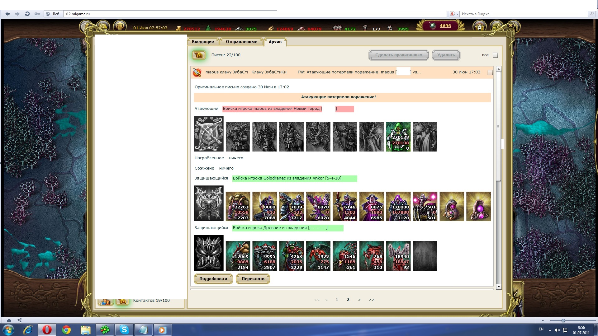Open Google Chrome from the taskbar
This screenshot has width=598, height=336.
(66, 330)
